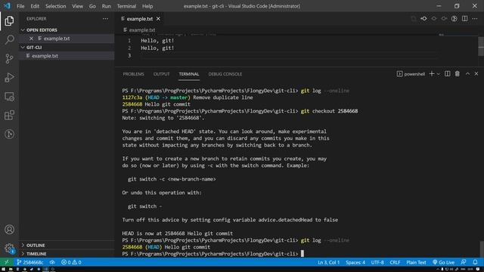Click the feedback status bar icon

(x=464, y=262)
